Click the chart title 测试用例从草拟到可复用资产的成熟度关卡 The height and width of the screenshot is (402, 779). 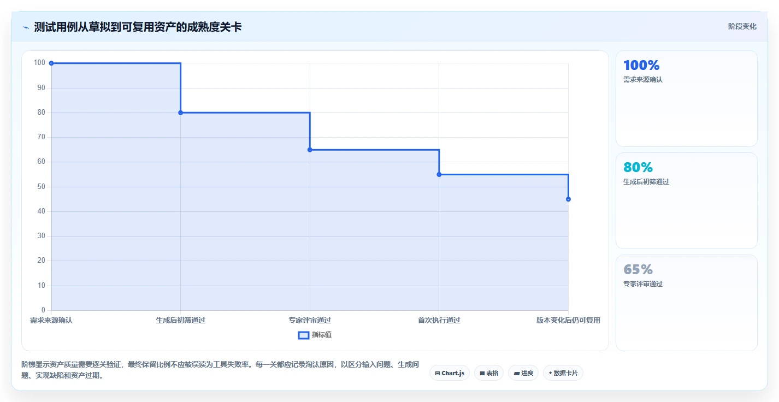click(138, 27)
